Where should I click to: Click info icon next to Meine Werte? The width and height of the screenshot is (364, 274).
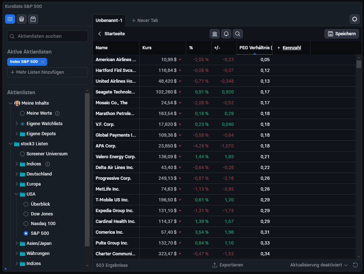pyautogui.click(x=57, y=114)
